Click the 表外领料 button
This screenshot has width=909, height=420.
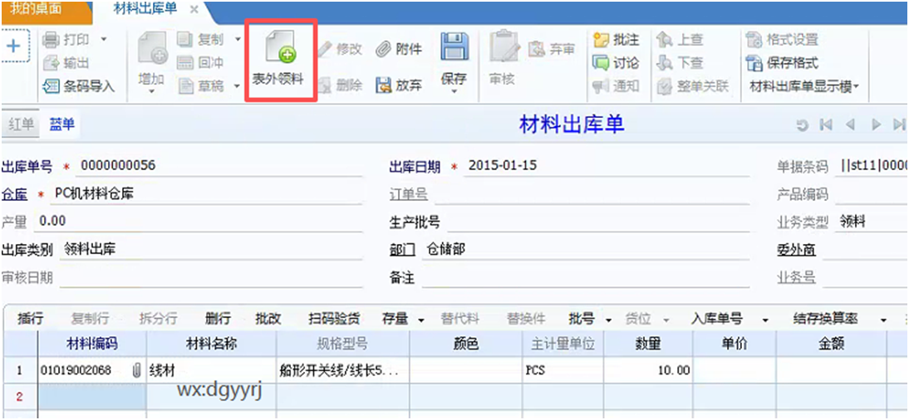(281, 61)
